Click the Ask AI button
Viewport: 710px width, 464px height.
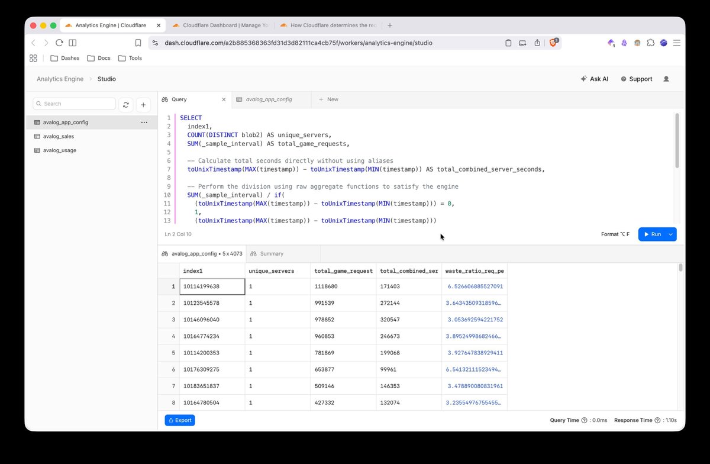pyautogui.click(x=595, y=79)
